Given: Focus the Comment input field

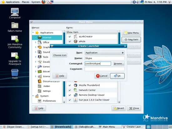Looking at the screenshot, I should pos(104,69).
